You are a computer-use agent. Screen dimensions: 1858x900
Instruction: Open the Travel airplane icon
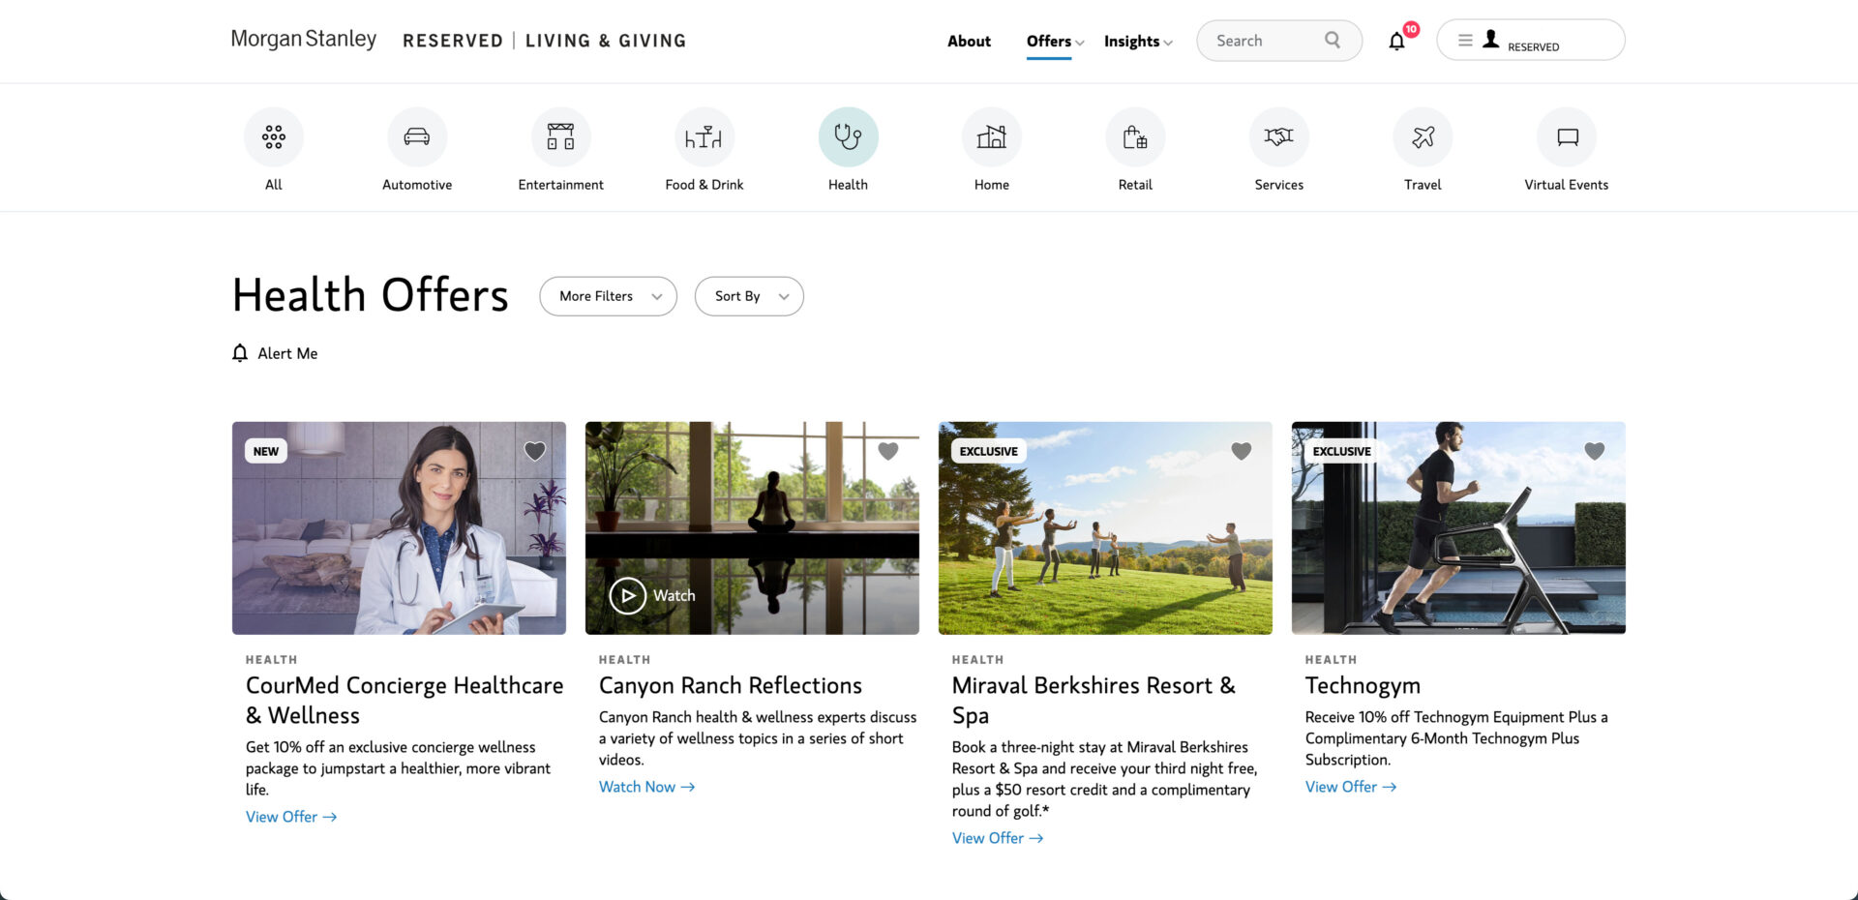(1423, 137)
